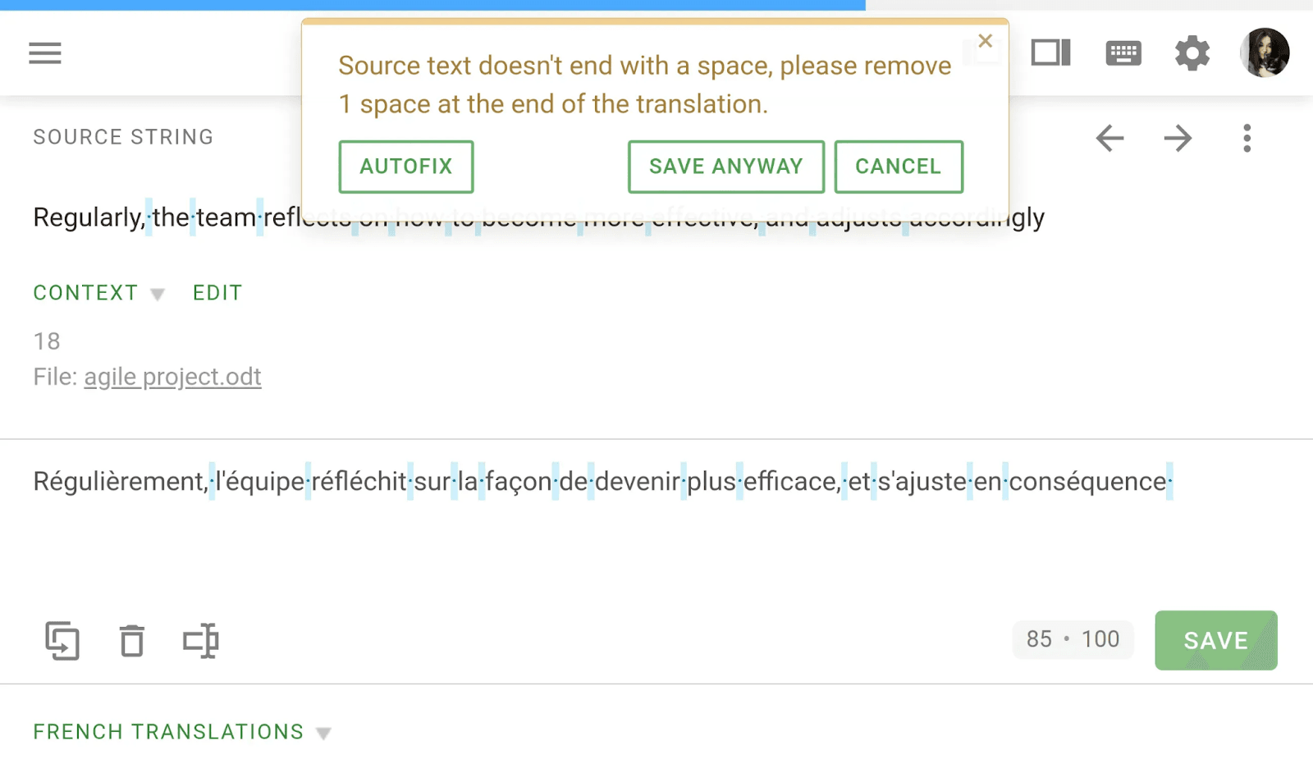1313x764 pixels.
Task: Click the user profile avatar
Action: 1264,53
